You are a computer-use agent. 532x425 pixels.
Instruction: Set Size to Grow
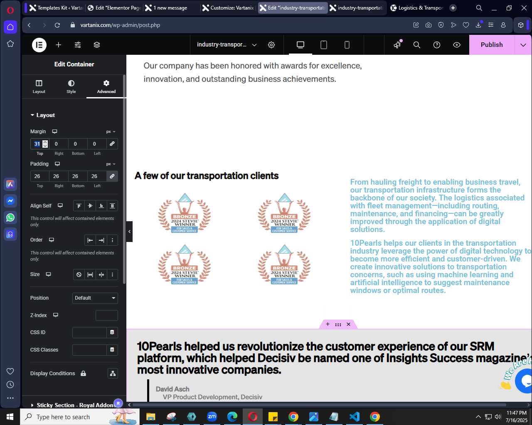pos(90,275)
